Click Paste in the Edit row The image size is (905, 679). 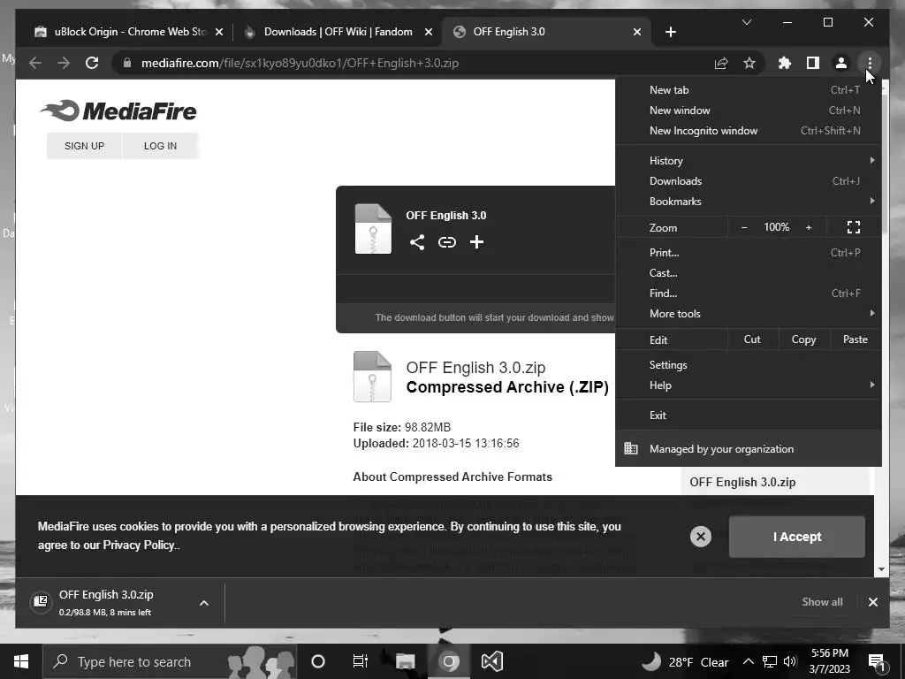855,339
